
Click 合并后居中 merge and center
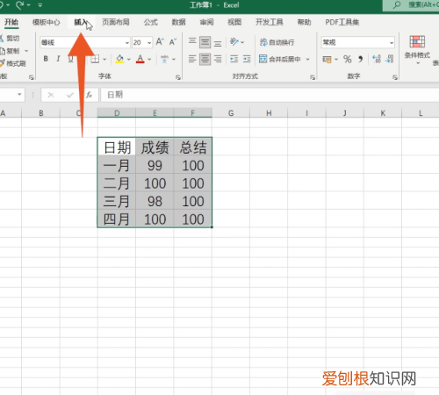(x=280, y=59)
